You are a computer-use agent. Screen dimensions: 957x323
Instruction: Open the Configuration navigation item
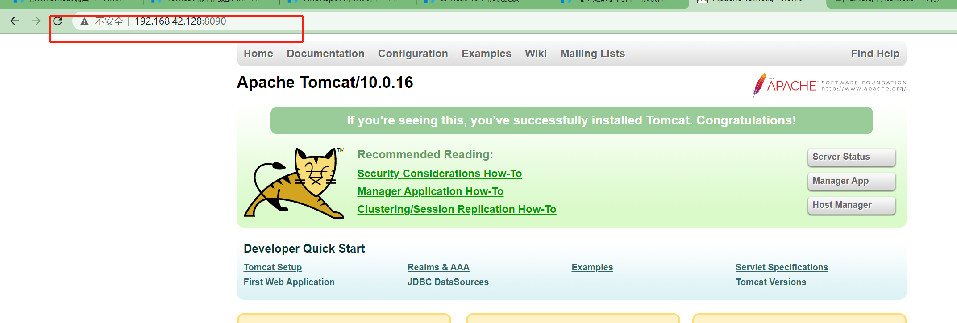413,54
